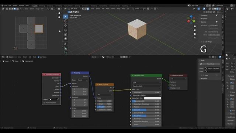Click the blue Z axis gizmo ball
The height and width of the screenshot is (133, 236).
click(x=191, y=16)
